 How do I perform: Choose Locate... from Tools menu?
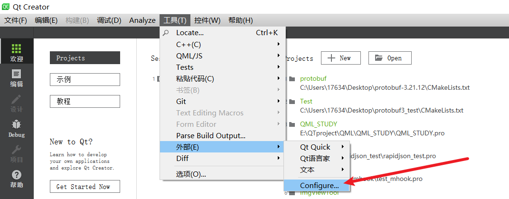[x=223, y=33]
